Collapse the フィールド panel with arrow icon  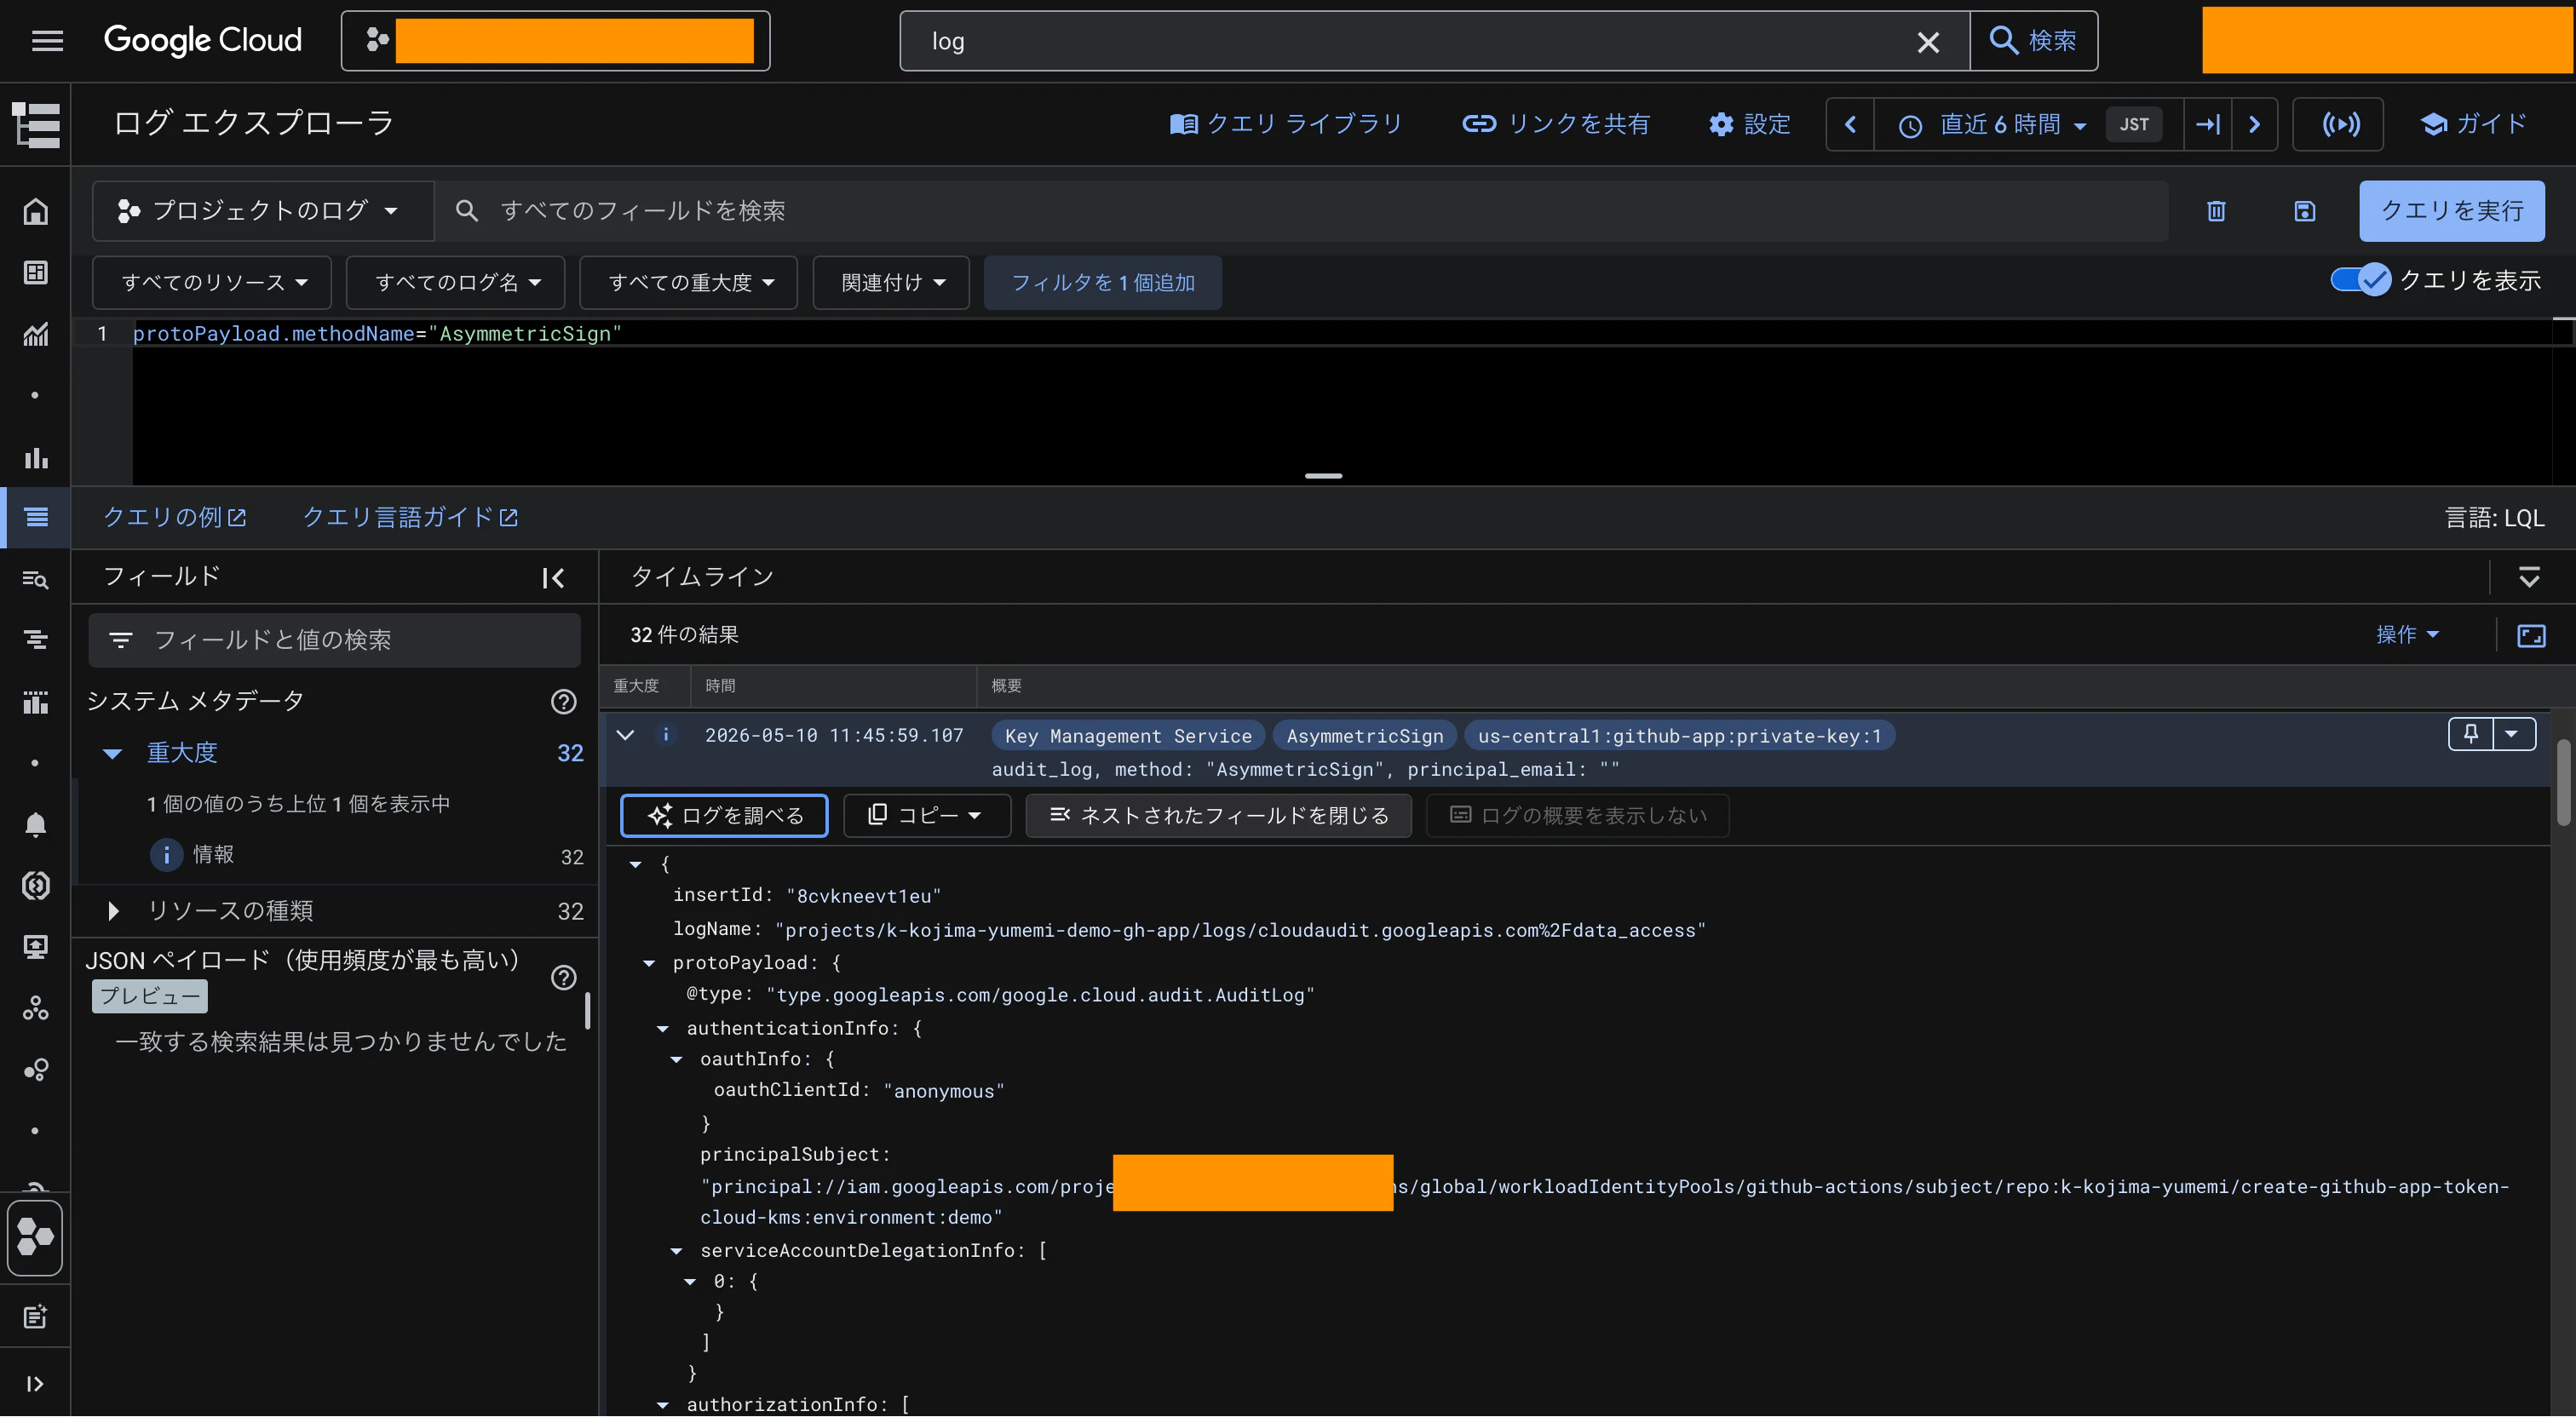pos(553,578)
